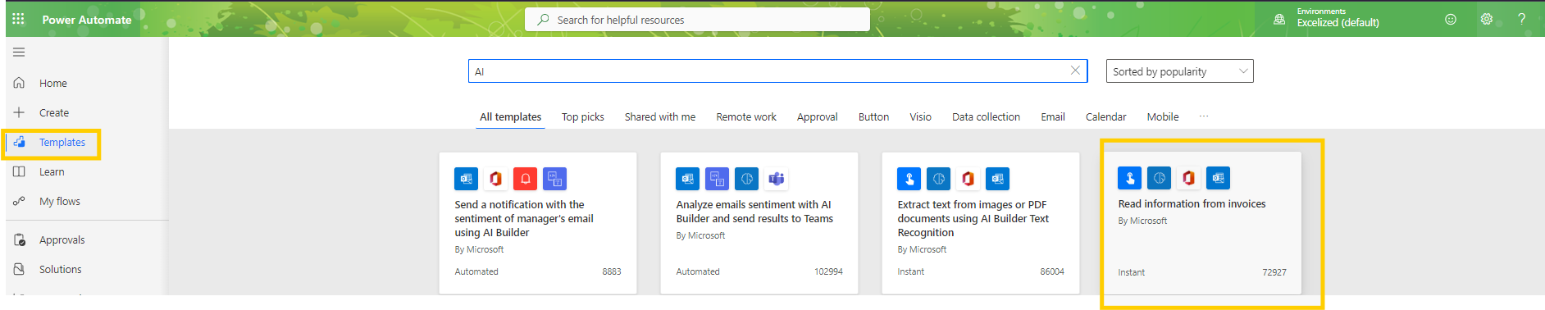This screenshot has height=310, width=1545.
Task: Select the All templates tab
Action: 510,117
